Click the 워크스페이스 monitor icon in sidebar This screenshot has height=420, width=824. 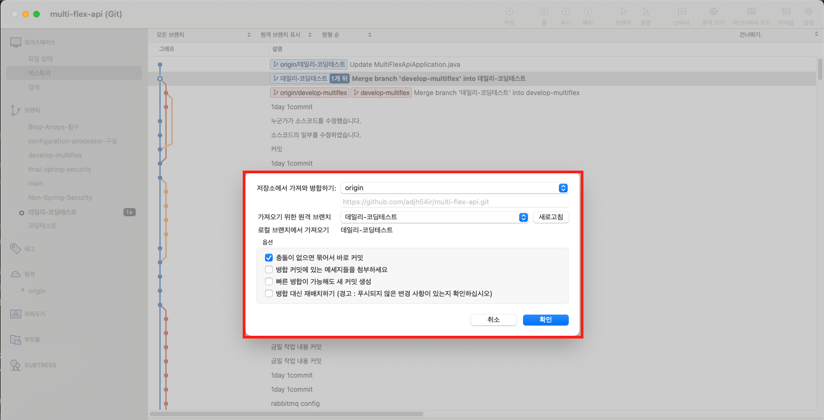tap(16, 42)
